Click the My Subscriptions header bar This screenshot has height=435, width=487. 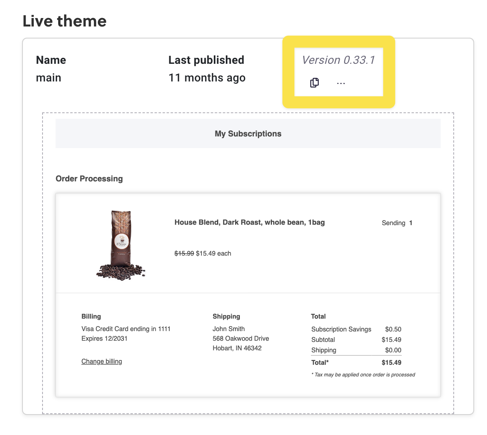(248, 134)
